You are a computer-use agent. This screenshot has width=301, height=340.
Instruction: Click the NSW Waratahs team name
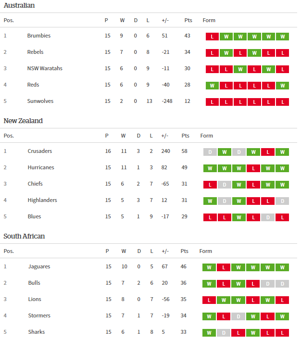click(x=45, y=68)
